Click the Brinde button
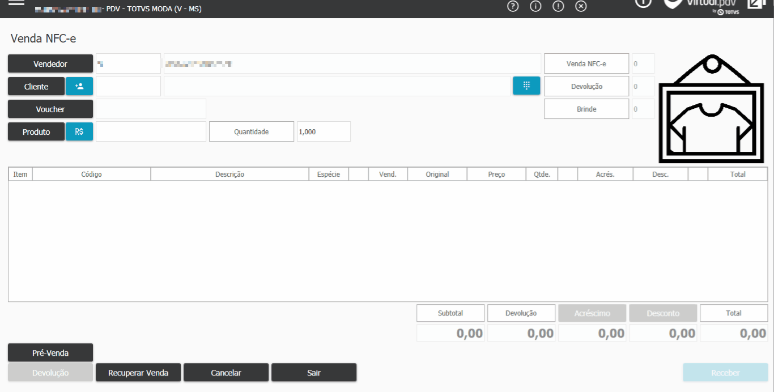Viewport: 774px width, 392px height. tap(586, 109)
